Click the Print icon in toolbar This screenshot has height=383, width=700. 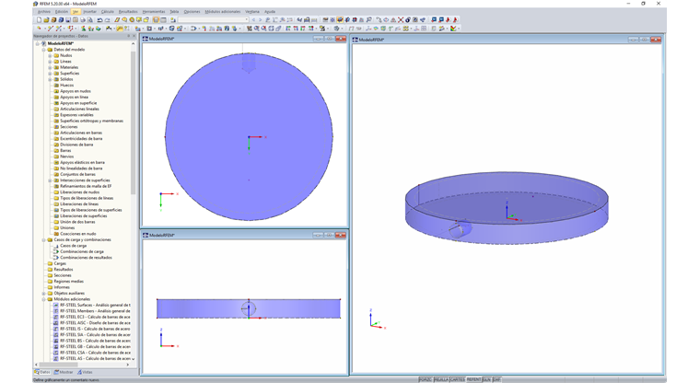(83, 19)
